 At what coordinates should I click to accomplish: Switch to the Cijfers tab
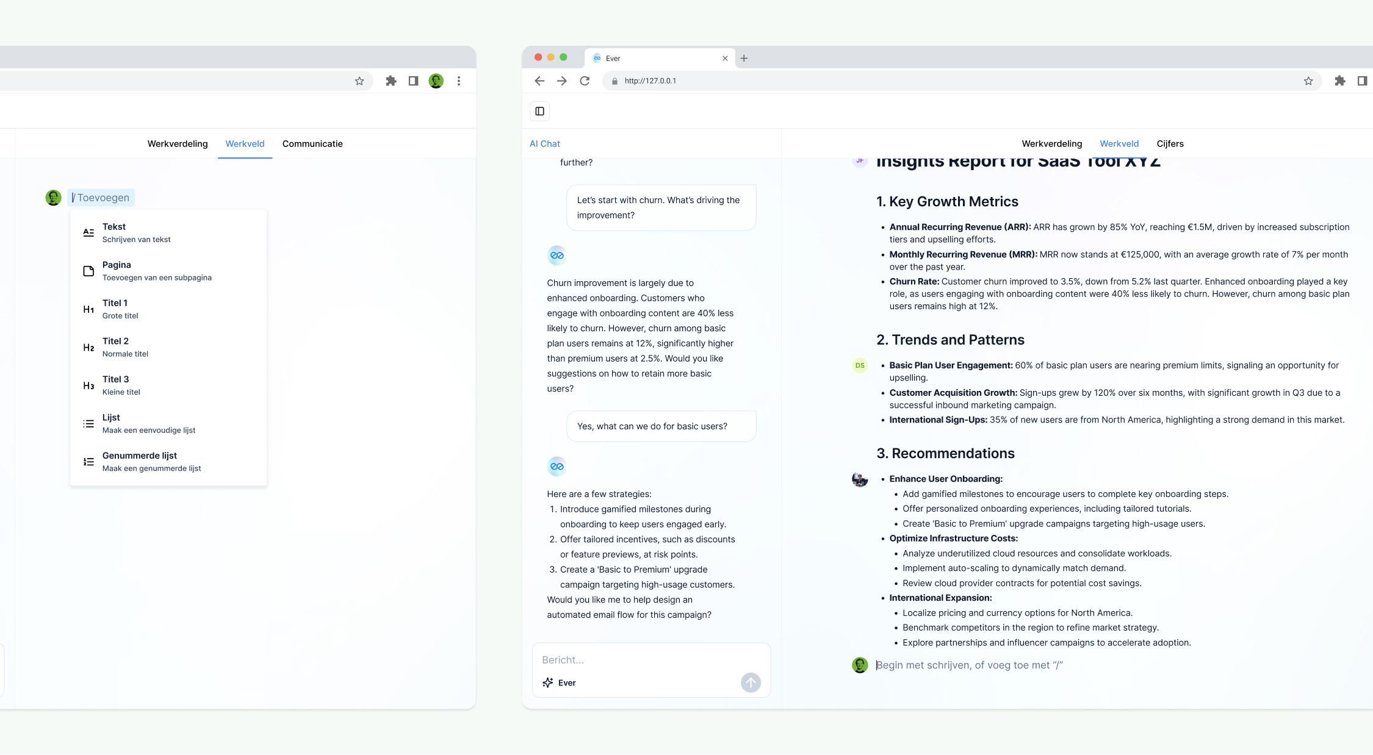(x=1170, y=144)
